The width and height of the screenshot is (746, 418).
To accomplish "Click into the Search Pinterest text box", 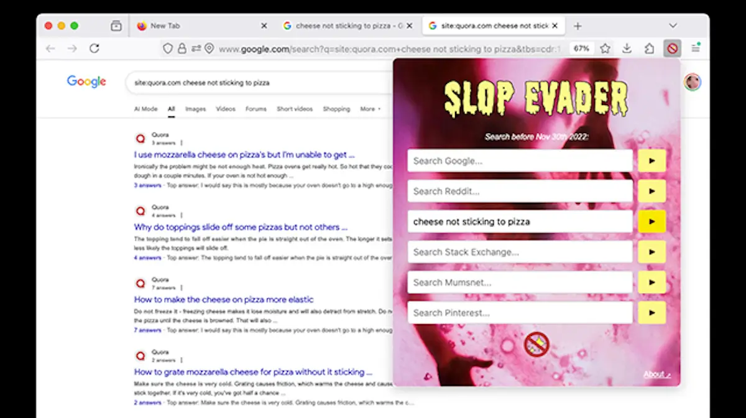I will pos(520,313).
